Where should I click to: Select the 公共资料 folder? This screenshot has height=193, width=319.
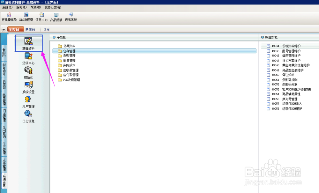(x=67, y=46)
